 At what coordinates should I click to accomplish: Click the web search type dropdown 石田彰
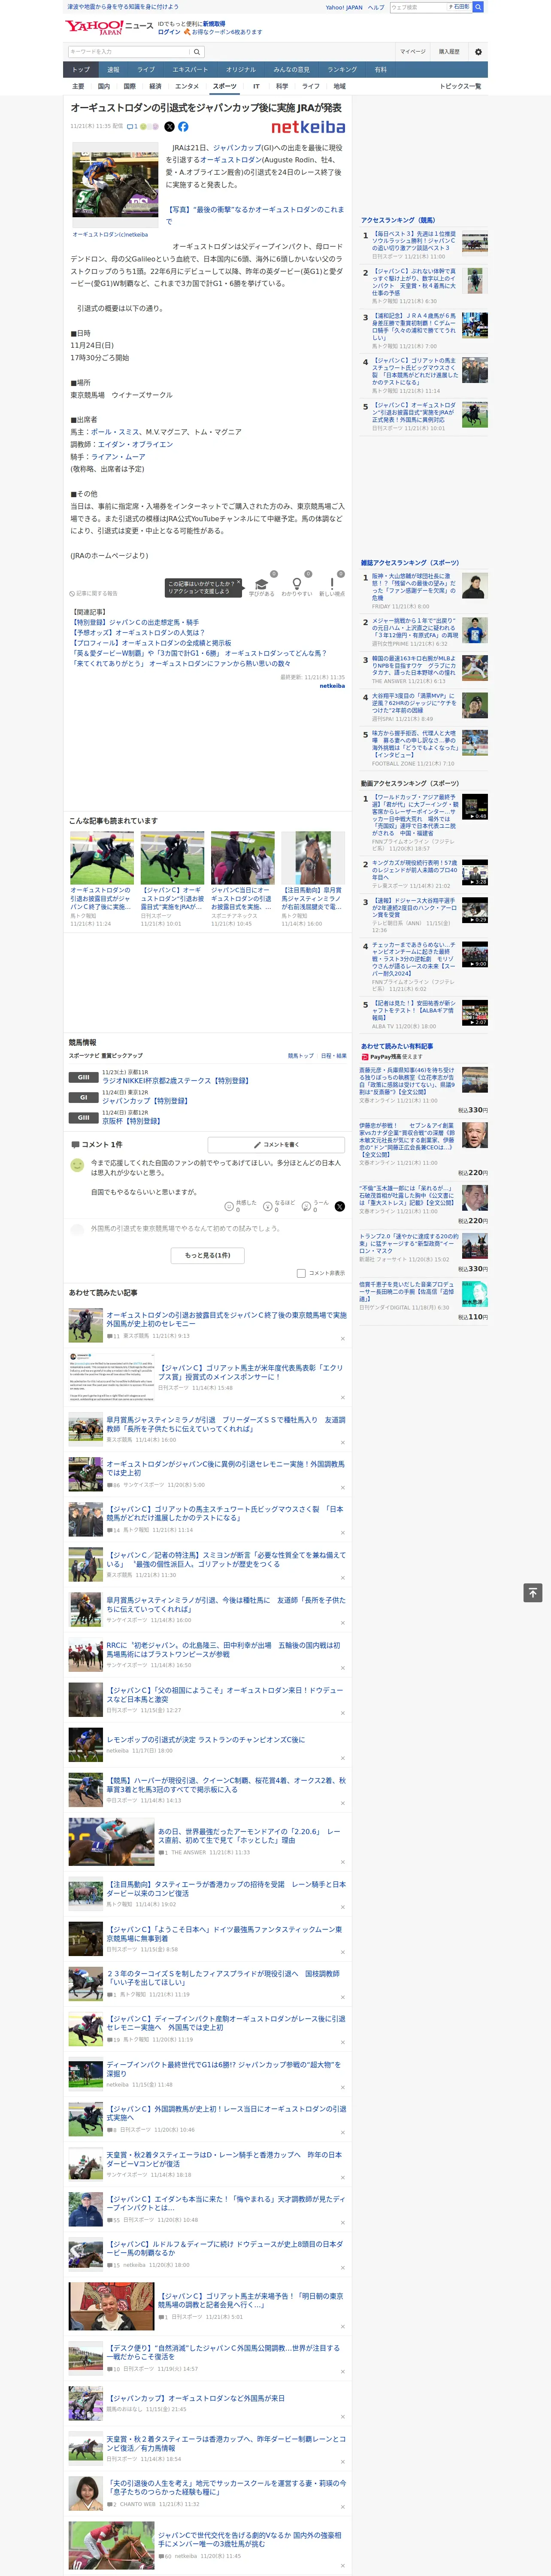coord(459,7)
